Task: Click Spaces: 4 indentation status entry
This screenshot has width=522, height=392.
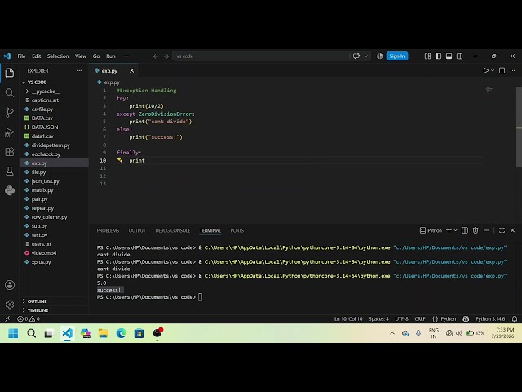Action: tap(378, 319)
